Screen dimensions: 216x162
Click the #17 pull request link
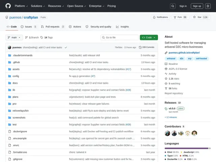128,69
